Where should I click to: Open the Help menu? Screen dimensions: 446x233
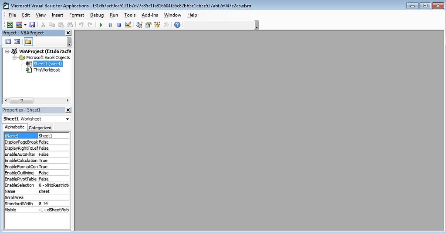tap(192, 15)
